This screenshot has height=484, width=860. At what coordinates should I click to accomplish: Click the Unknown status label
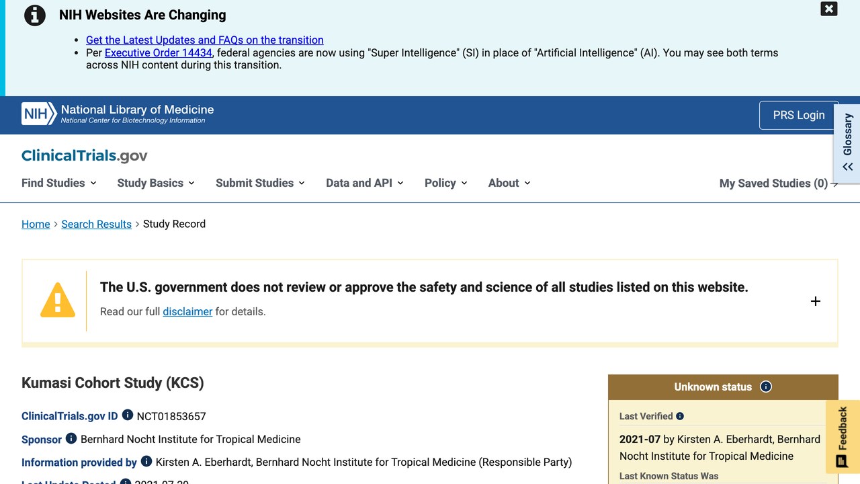tap(713, 387)
